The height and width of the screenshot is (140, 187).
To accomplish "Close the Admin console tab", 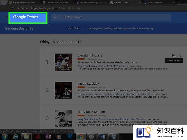I will 173,3.
